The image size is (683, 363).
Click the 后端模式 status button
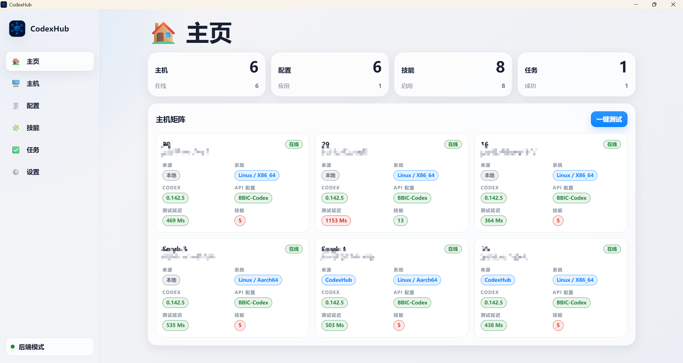(x=50, y=347)
